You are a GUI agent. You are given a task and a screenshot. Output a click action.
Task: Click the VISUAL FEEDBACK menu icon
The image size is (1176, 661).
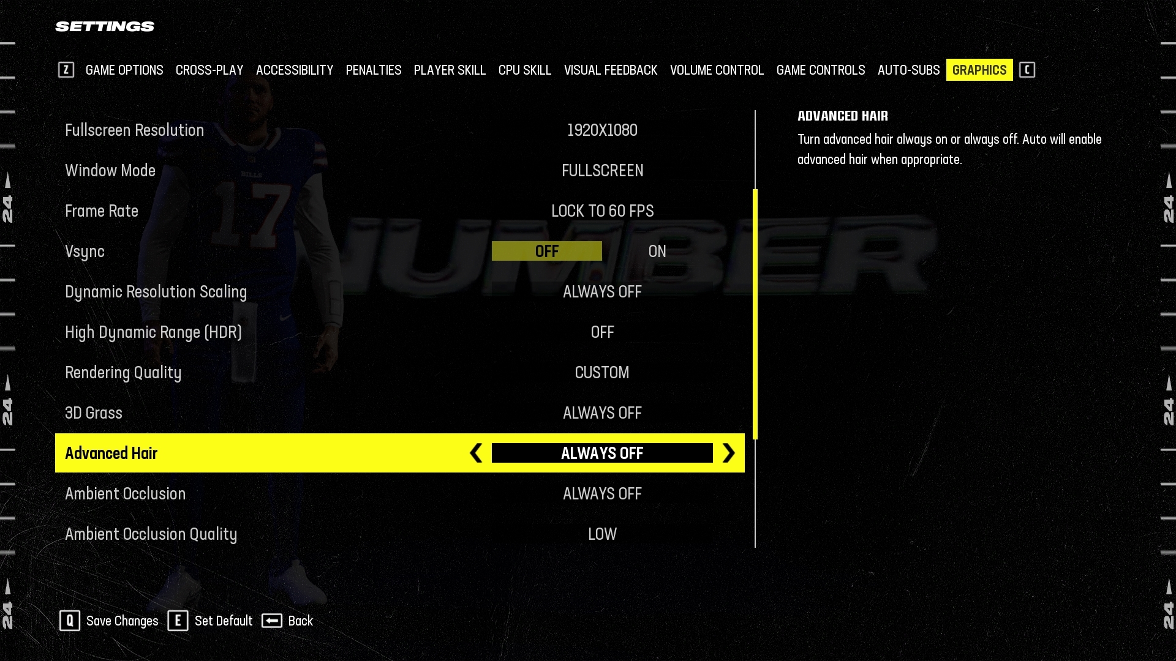pos(610,70)
